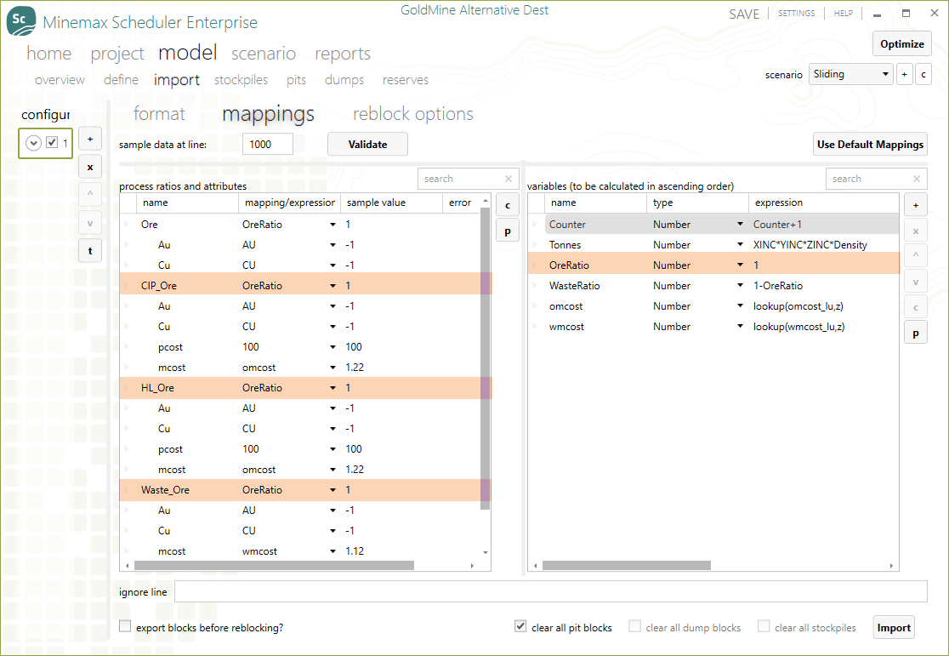949x656 pixels.
Task: Click the p button beside variables table
Action: (x=916, y=334)
